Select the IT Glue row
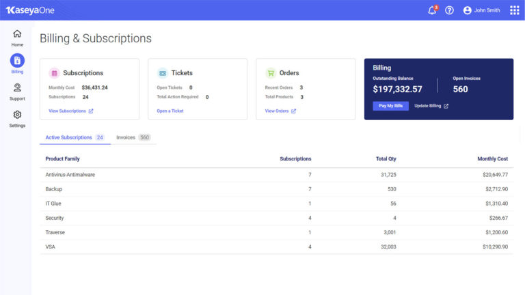Screen dimensions: 525x295 (277, 203)
